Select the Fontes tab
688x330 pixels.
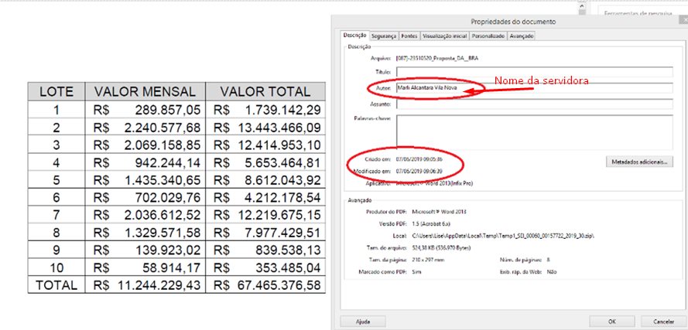pyautogui.click(x=409, y=36)
